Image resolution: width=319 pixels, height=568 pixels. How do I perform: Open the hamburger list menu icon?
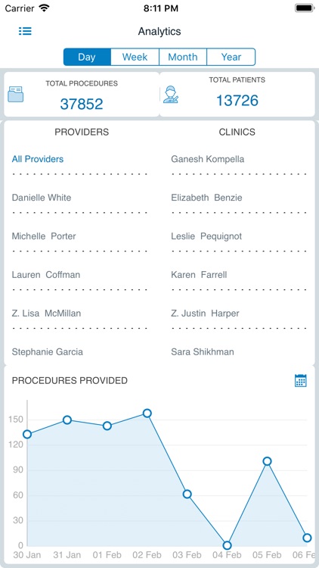tap(25, 31)
